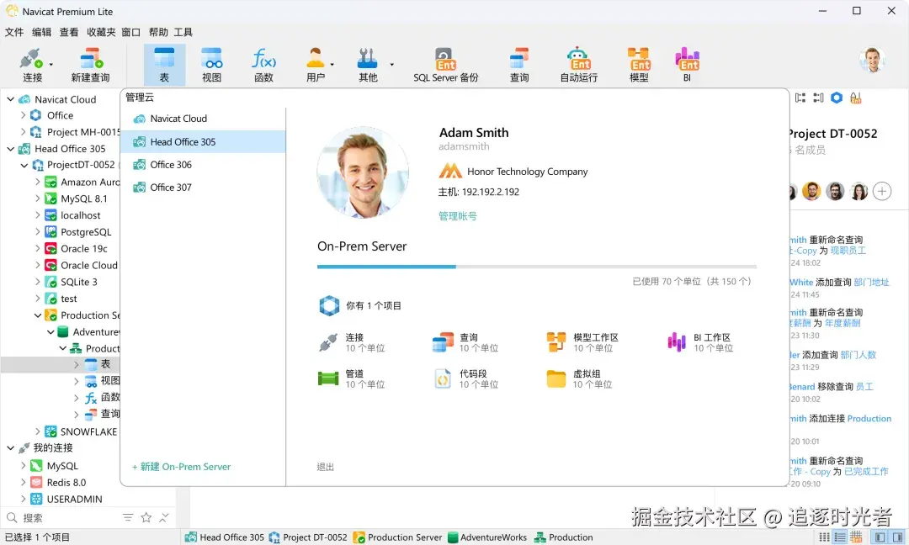The height and width of the screenshot is (545, 909).
Task: Click the add member plus icon
Action: 881,191
